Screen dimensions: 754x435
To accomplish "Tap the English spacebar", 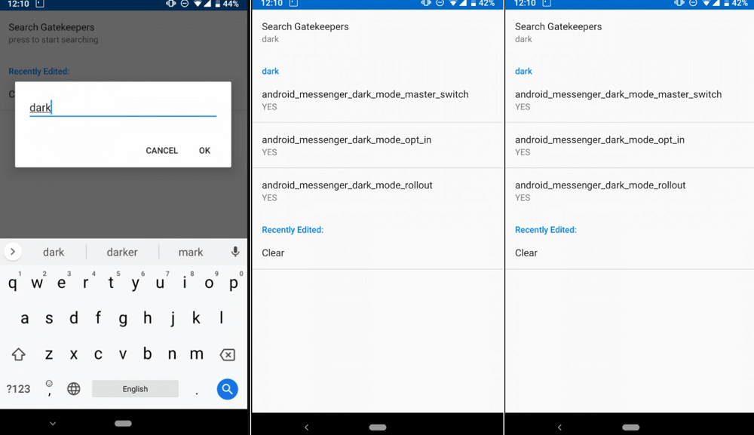I will [x=135, y=389].
